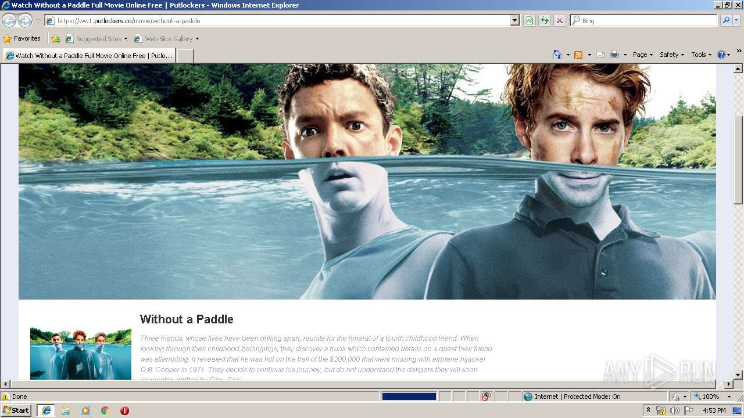Click the blocked privacy eye icon

pos(486,397)
